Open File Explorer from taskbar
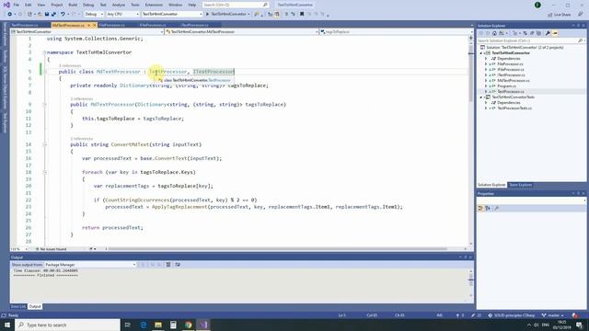Image resolution: width=589 pixels, height=331 pixels. pos(158,325)
